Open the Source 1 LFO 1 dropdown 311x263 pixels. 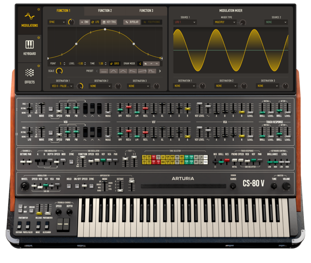(x=185, y=22)
